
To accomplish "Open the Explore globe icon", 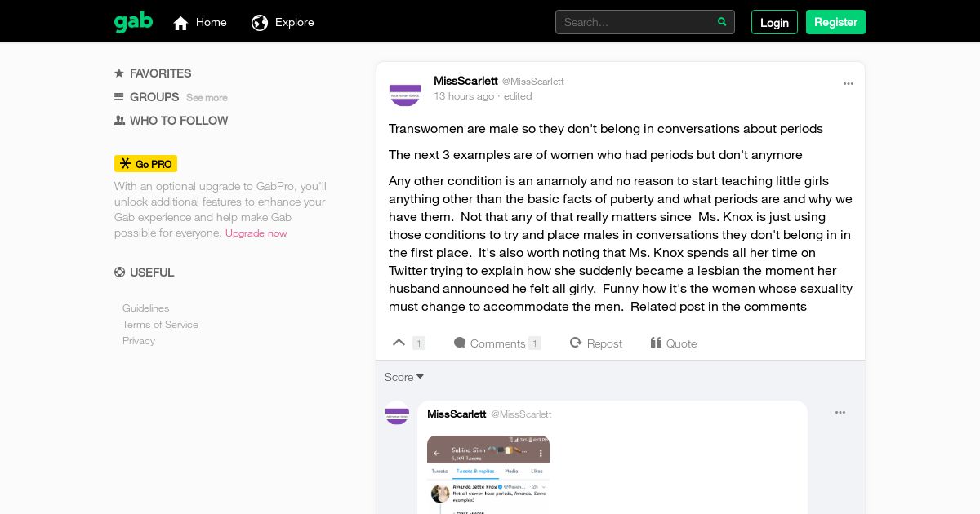I will tap(260, 23).
